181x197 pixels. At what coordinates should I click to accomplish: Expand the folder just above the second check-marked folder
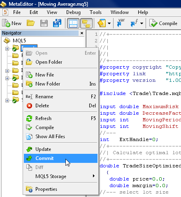[7, 71]
